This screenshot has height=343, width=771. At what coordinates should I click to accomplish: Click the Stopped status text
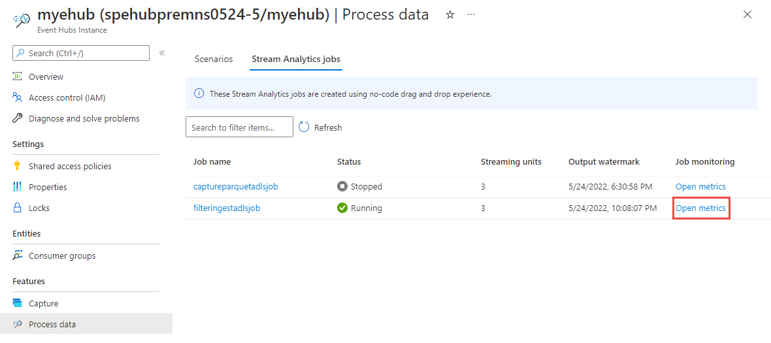(367, 187)
